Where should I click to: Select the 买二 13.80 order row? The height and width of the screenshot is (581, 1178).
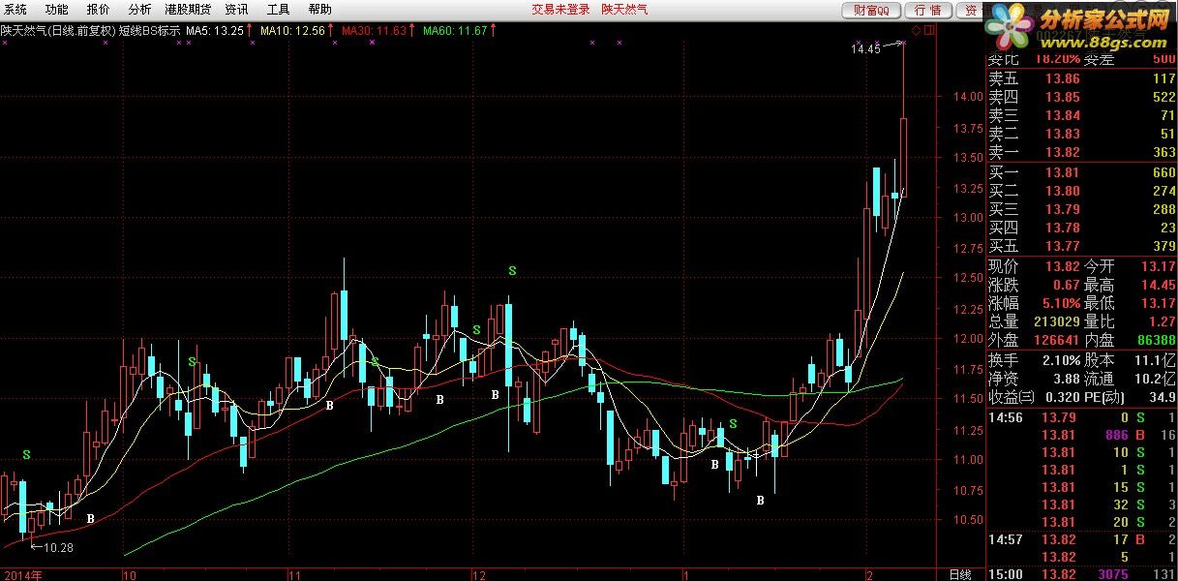point(1082,191)
